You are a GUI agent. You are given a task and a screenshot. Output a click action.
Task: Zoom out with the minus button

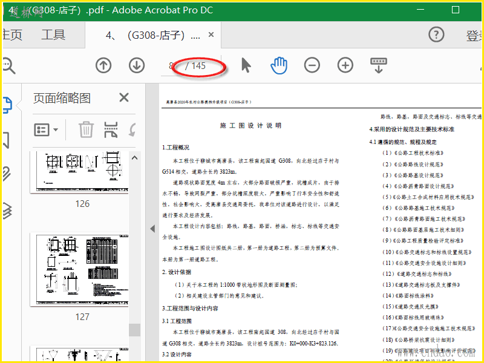(x=312, y=65)
